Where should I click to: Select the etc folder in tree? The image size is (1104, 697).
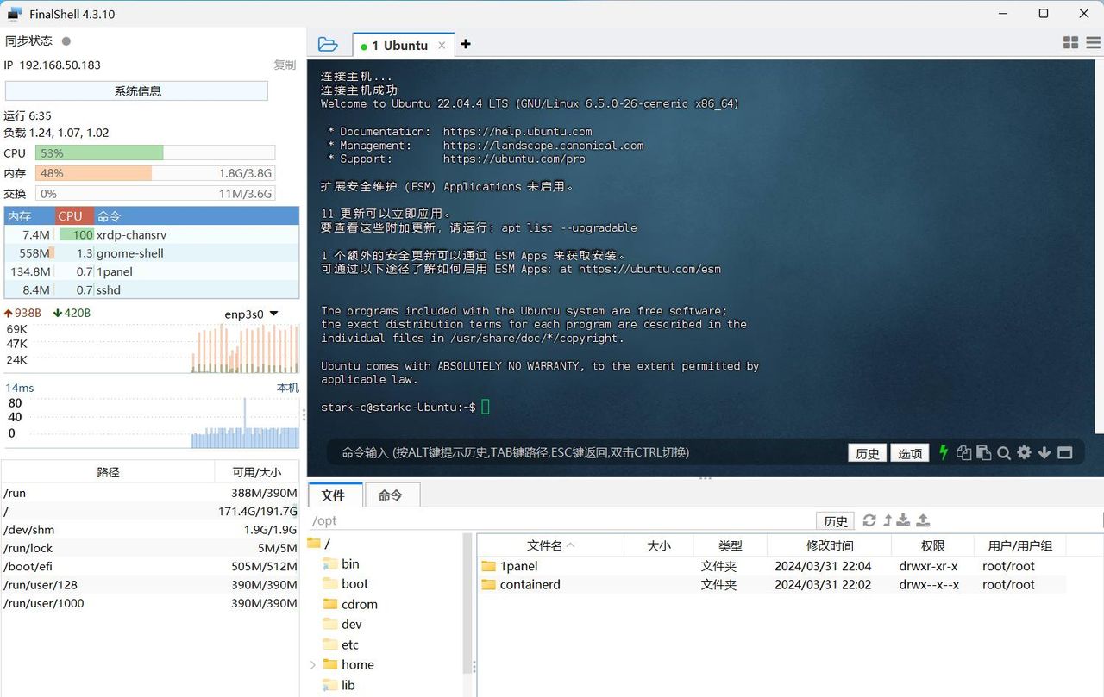(341, 644)
